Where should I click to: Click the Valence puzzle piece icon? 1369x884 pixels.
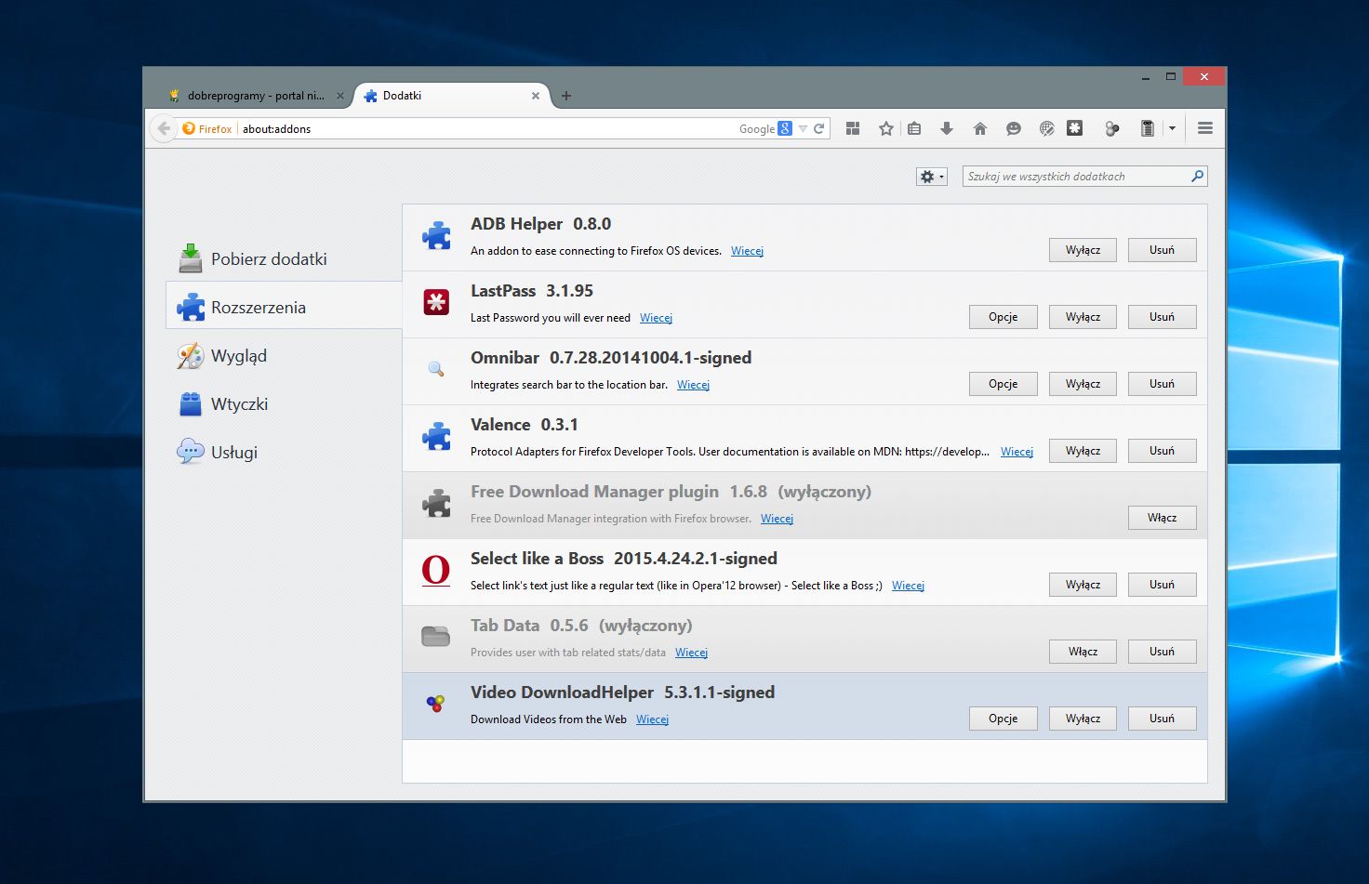click(436, 436)
